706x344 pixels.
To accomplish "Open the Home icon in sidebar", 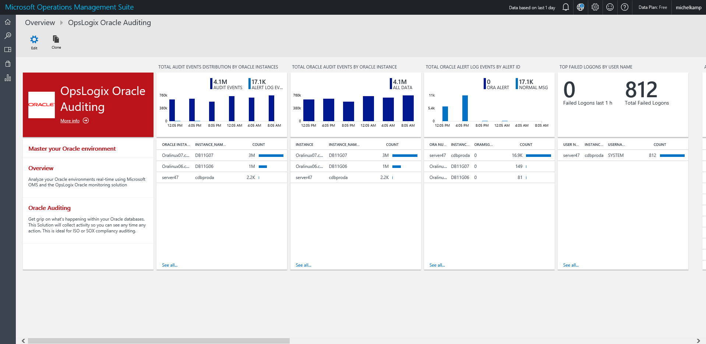I will (8, 22).
